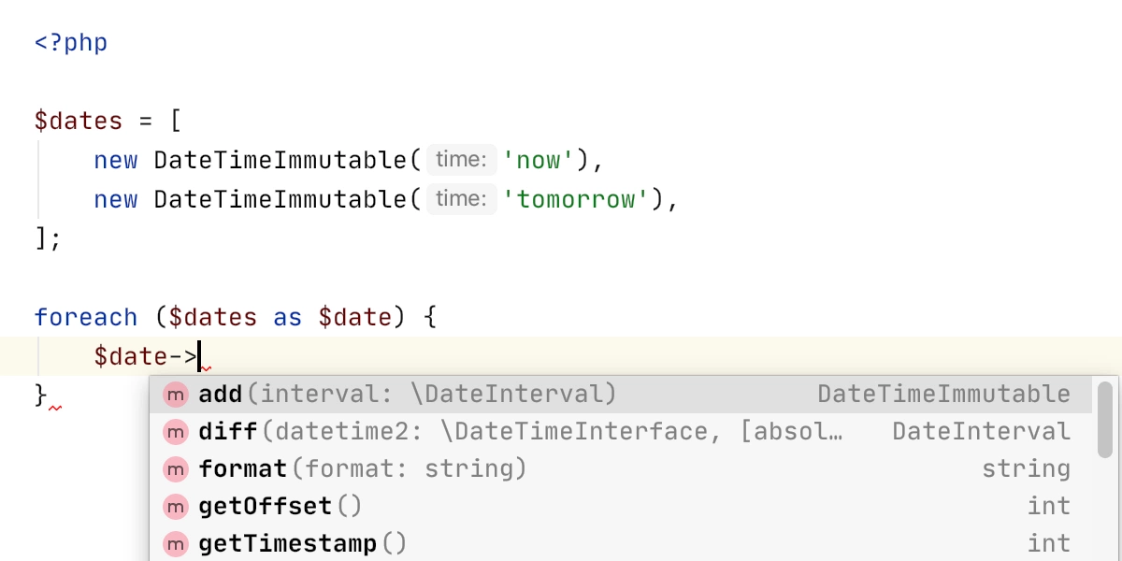Place cursor on the foreach keyword
Viewport: 1122px width, 561px height.
(86, 318)
